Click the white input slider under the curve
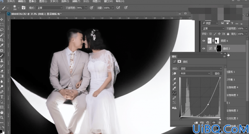This screenshot has width=249, height=134. [220, 119]
